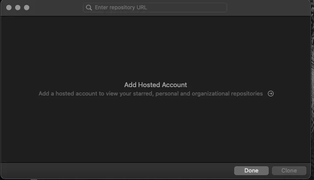This screenshot has width=314, height=180.
Task: Click the empty title bar right of search
Action: tap(268, 8)
